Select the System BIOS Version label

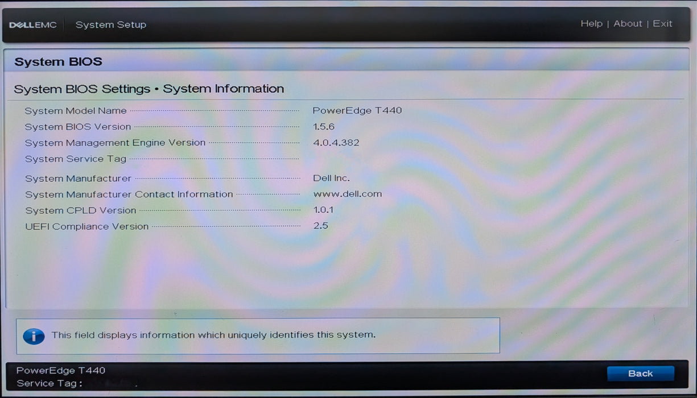tap(78, 127)
